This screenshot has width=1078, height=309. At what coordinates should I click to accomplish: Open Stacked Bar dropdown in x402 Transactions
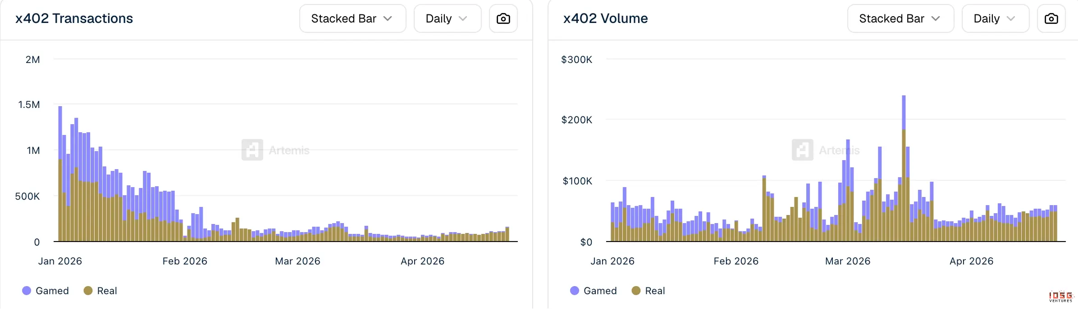click(352, 18)
